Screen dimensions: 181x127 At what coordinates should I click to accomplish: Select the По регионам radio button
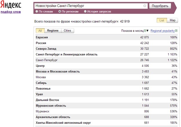[59, 11]
